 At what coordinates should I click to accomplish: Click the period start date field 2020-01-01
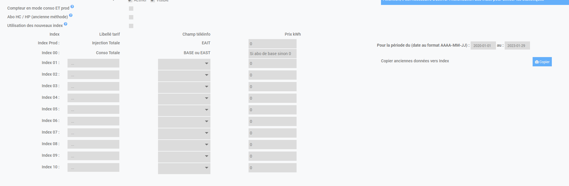[x=483, y=46]
